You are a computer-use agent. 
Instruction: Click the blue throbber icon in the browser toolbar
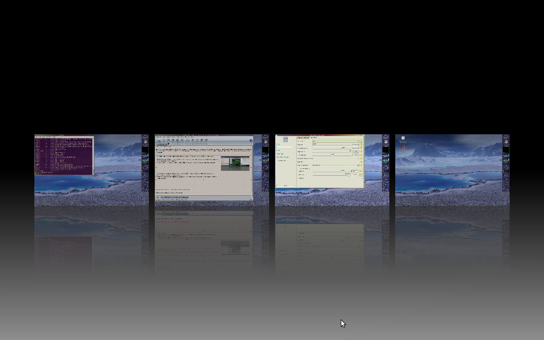251,141
